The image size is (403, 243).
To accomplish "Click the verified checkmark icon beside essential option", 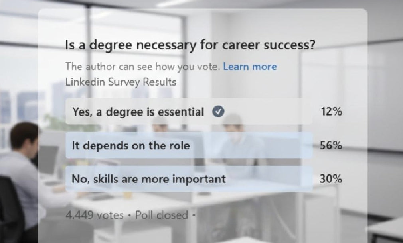I will (218, 112).
